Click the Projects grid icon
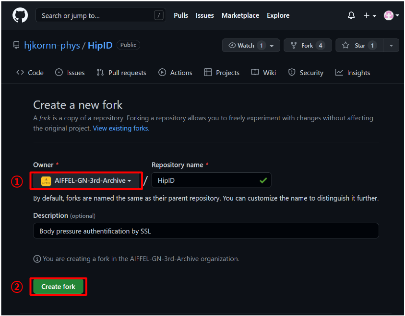The height and width of the screenshot is (316, 405). click(x=209, y=72)
